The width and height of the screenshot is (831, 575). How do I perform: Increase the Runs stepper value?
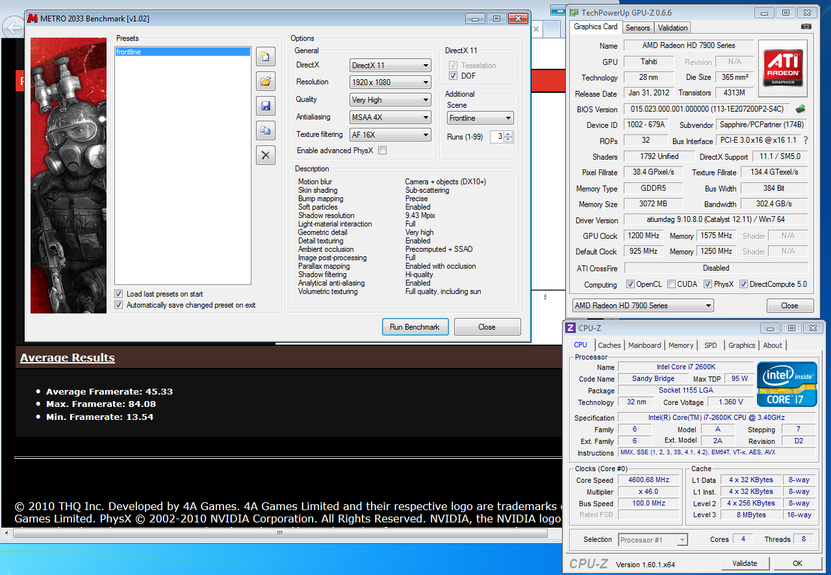tap(509, 134)
